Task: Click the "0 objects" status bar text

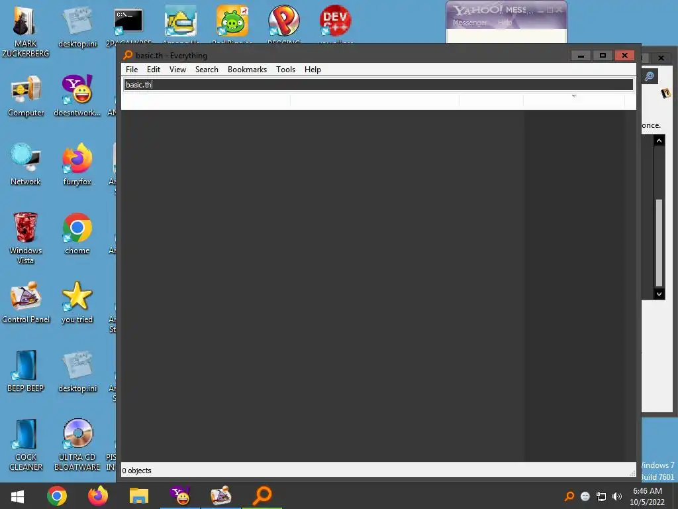Action: (136, 471)
